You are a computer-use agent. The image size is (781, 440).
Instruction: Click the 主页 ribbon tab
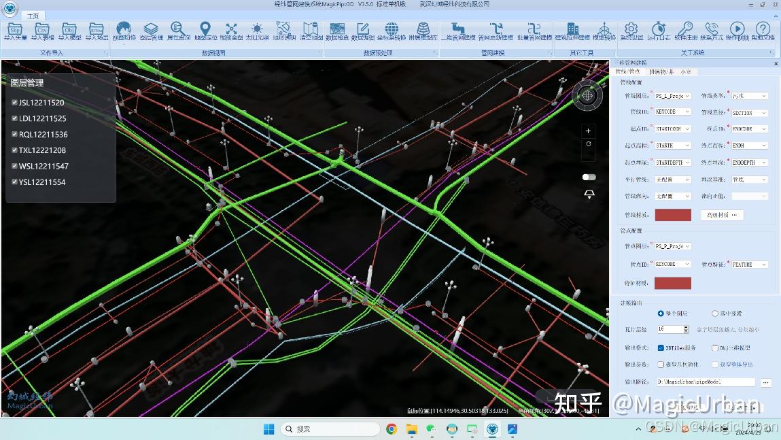[x=32, y=15]
